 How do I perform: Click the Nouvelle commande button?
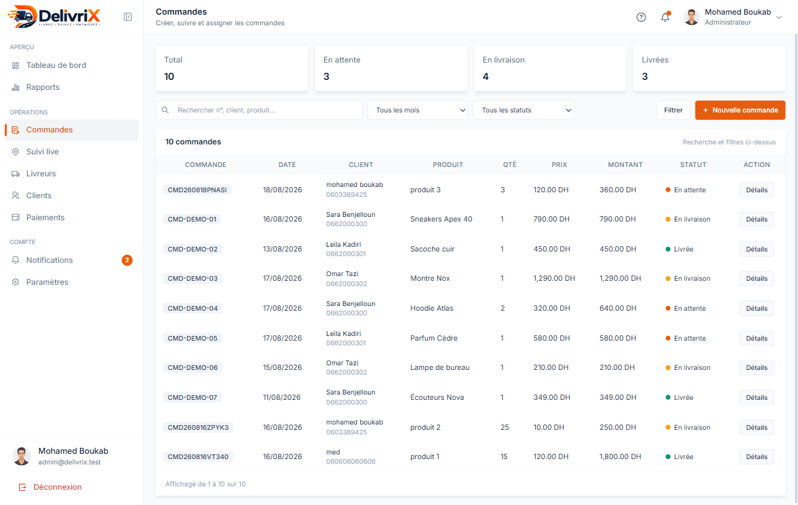740,110
